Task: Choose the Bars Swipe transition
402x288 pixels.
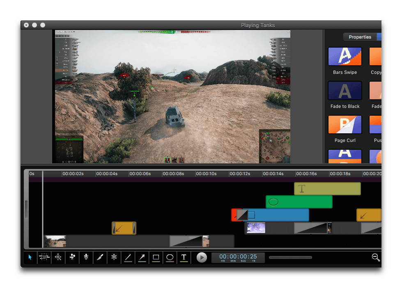Action: pyautogui.click(x=345, y=57)
